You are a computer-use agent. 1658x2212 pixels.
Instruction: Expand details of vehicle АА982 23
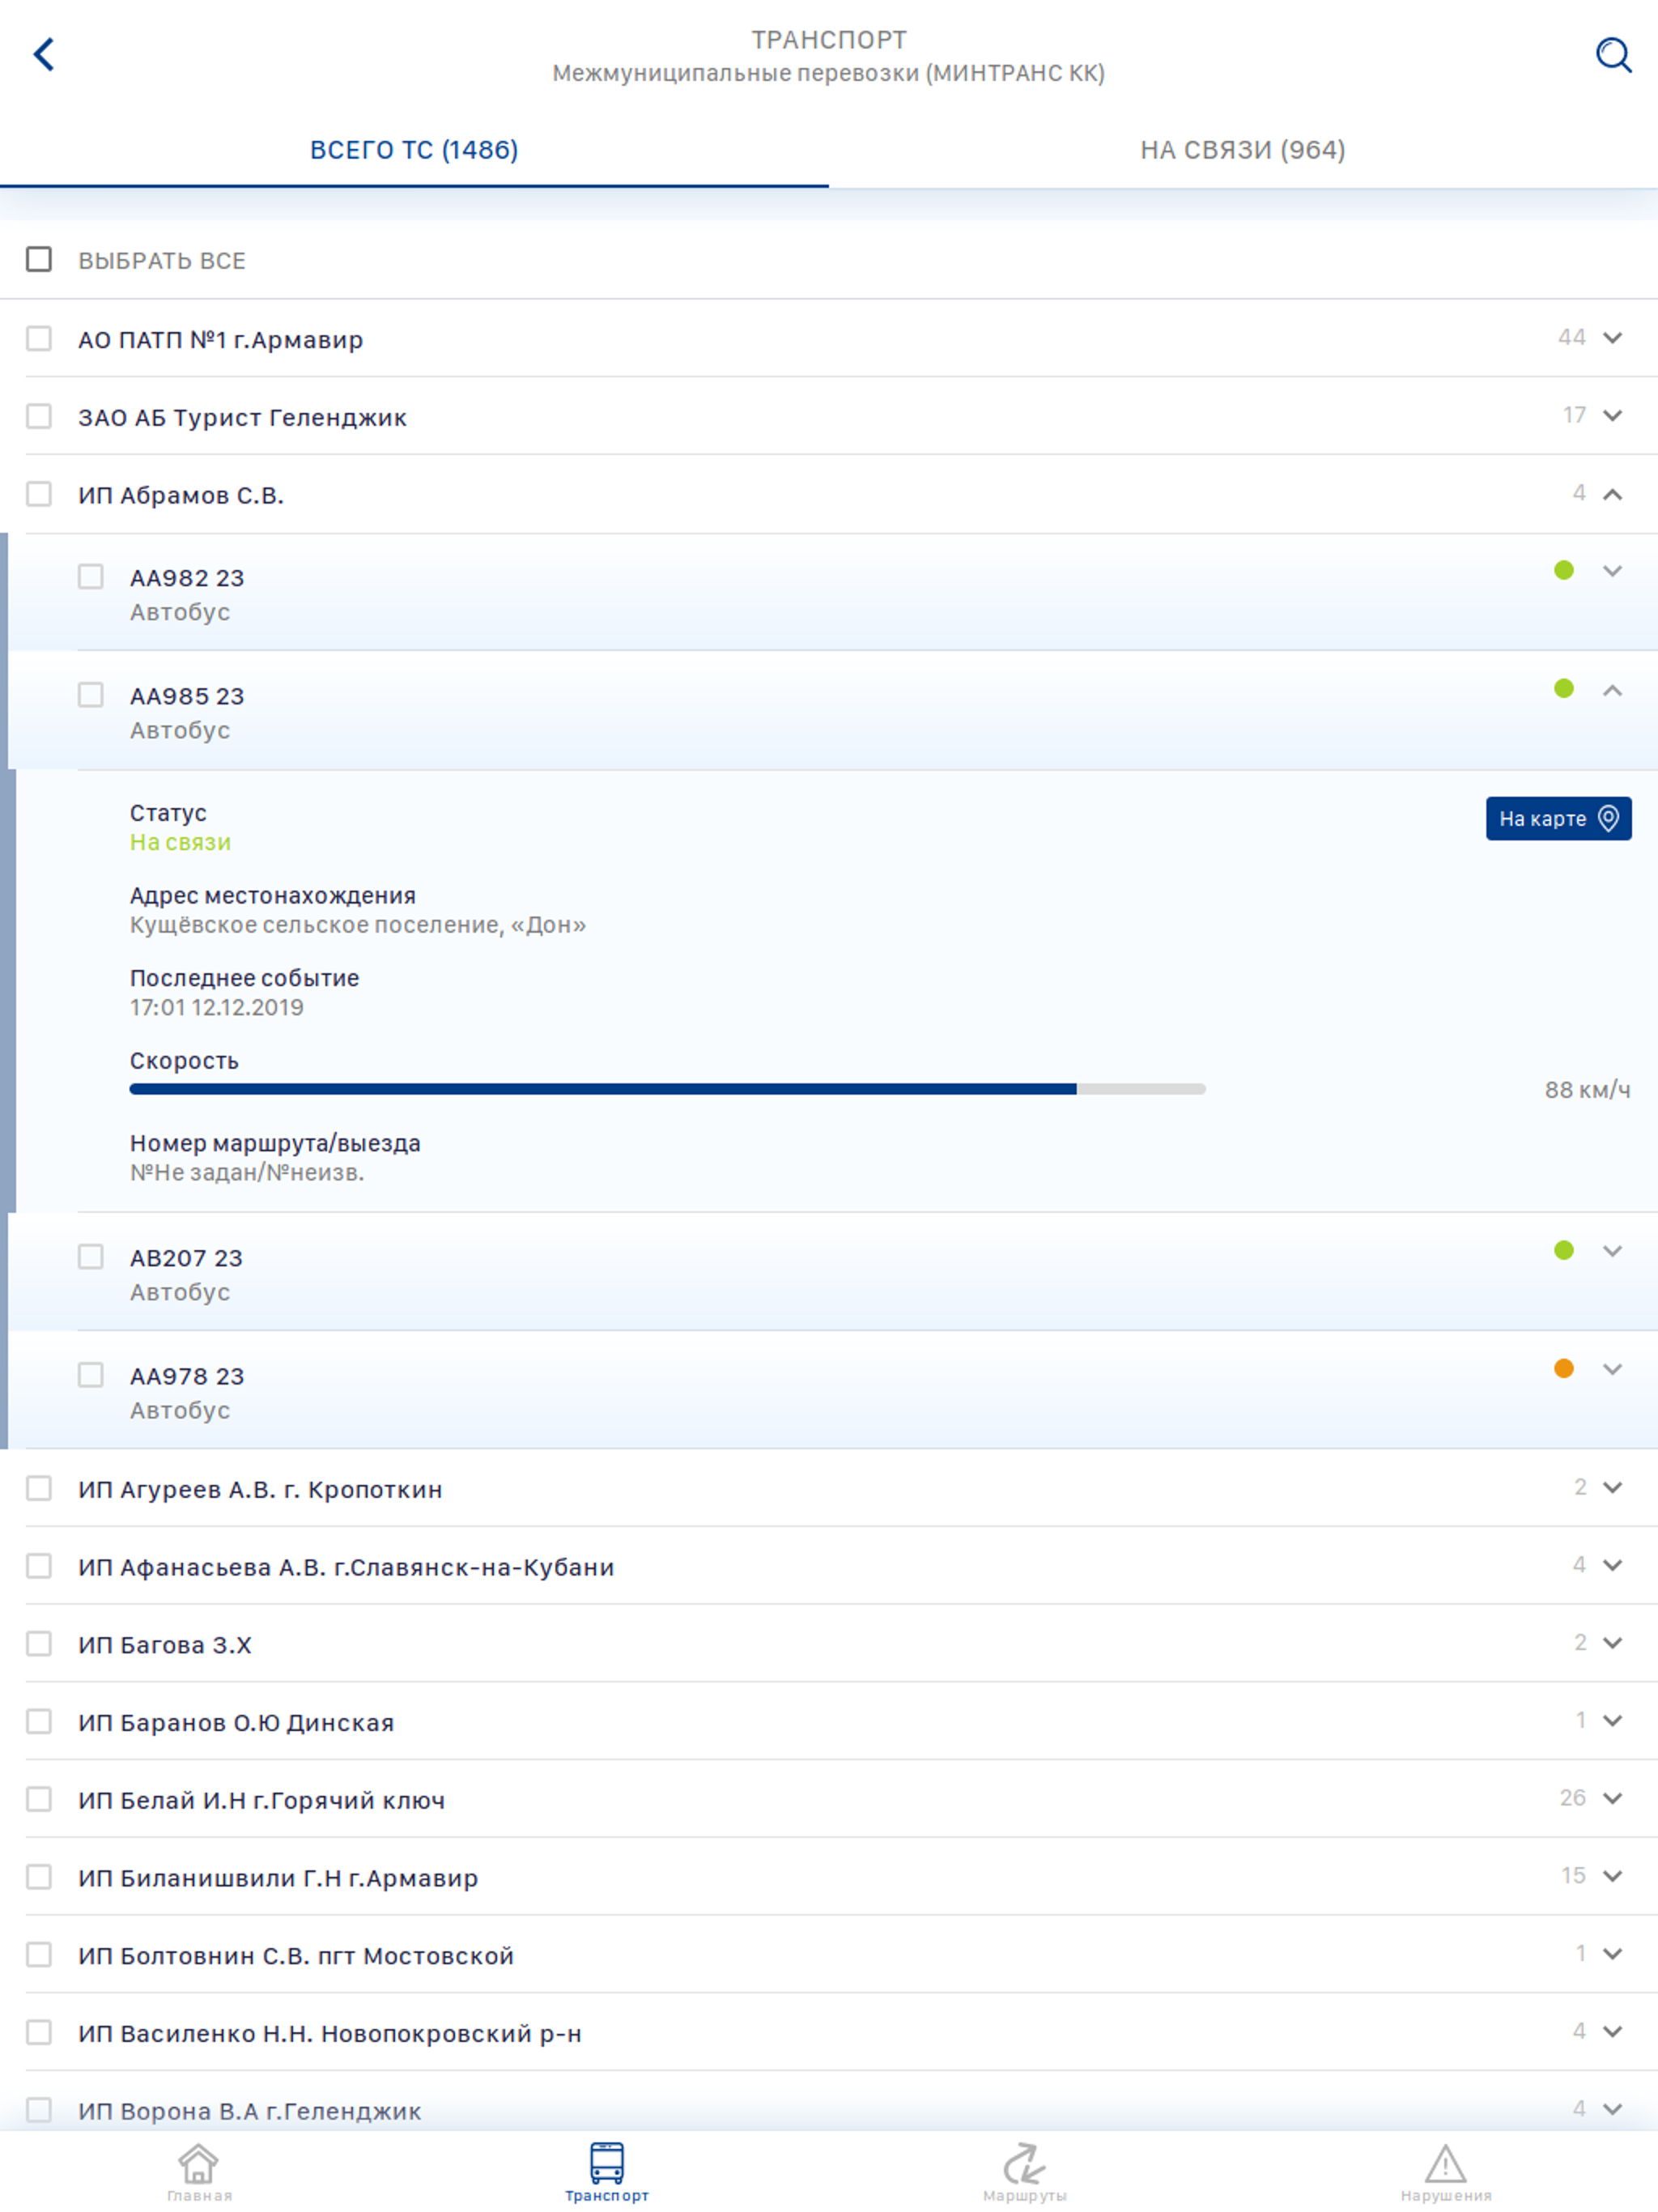1613,571
